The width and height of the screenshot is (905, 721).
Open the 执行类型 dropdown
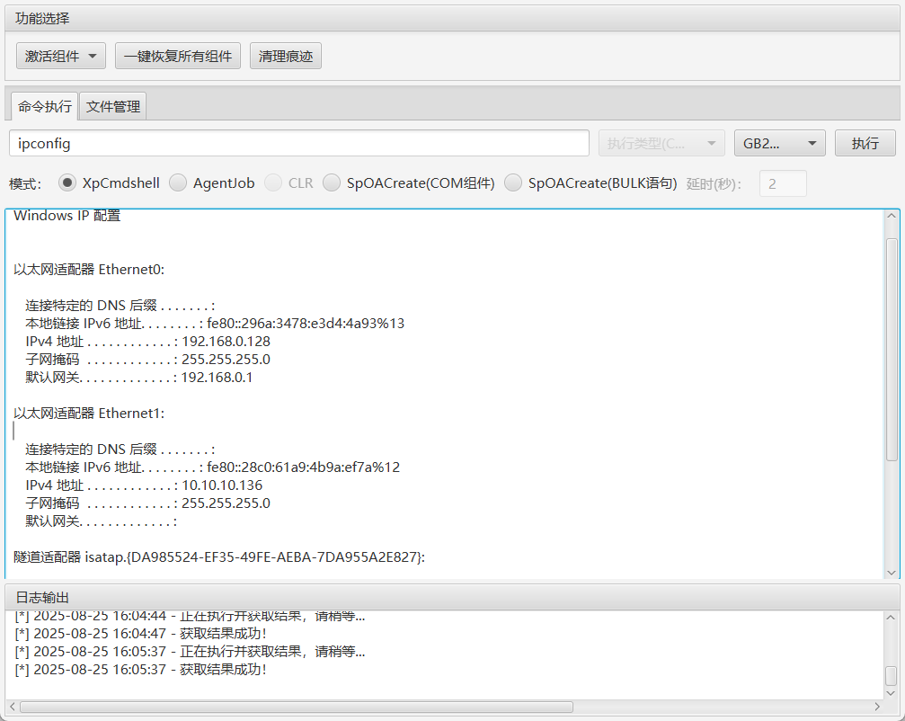tap(661, 143)
